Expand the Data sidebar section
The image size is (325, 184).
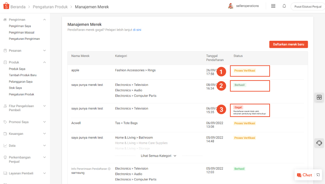point(45,146)
